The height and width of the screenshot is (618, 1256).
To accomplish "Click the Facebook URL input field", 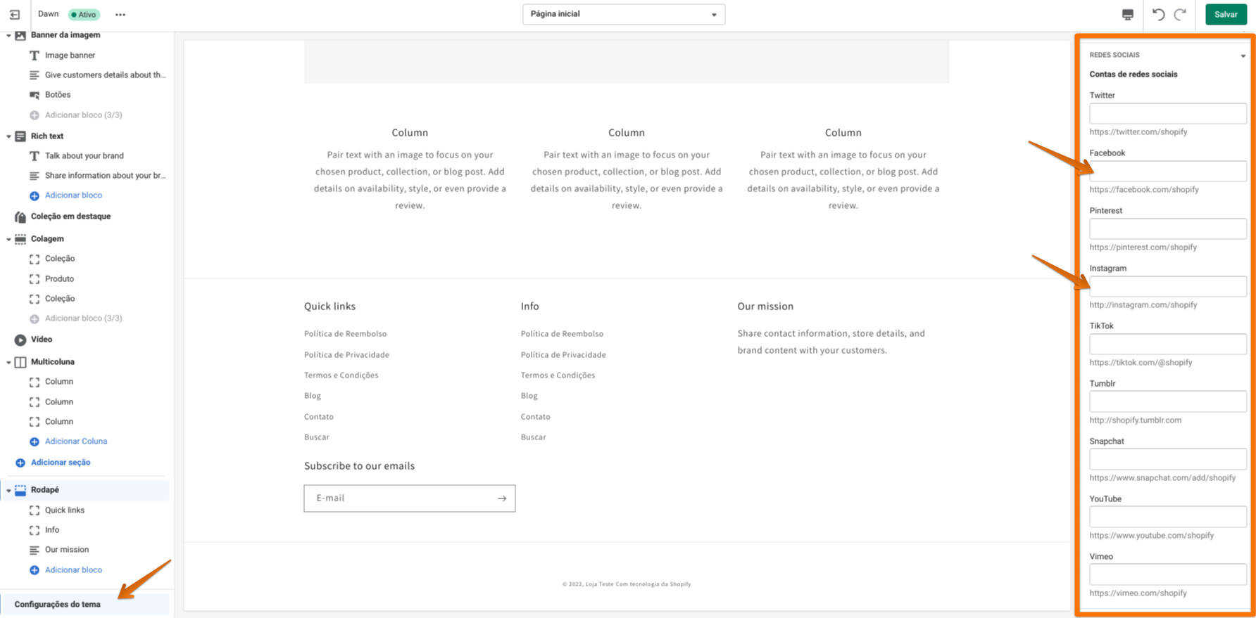I will (x=1167, y=171).
